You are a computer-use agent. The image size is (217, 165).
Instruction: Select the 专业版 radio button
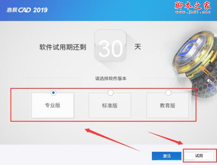[x=53, y=93]
